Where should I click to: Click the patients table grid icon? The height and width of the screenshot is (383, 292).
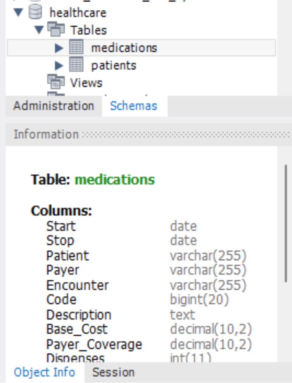click(x=76, y=66)
